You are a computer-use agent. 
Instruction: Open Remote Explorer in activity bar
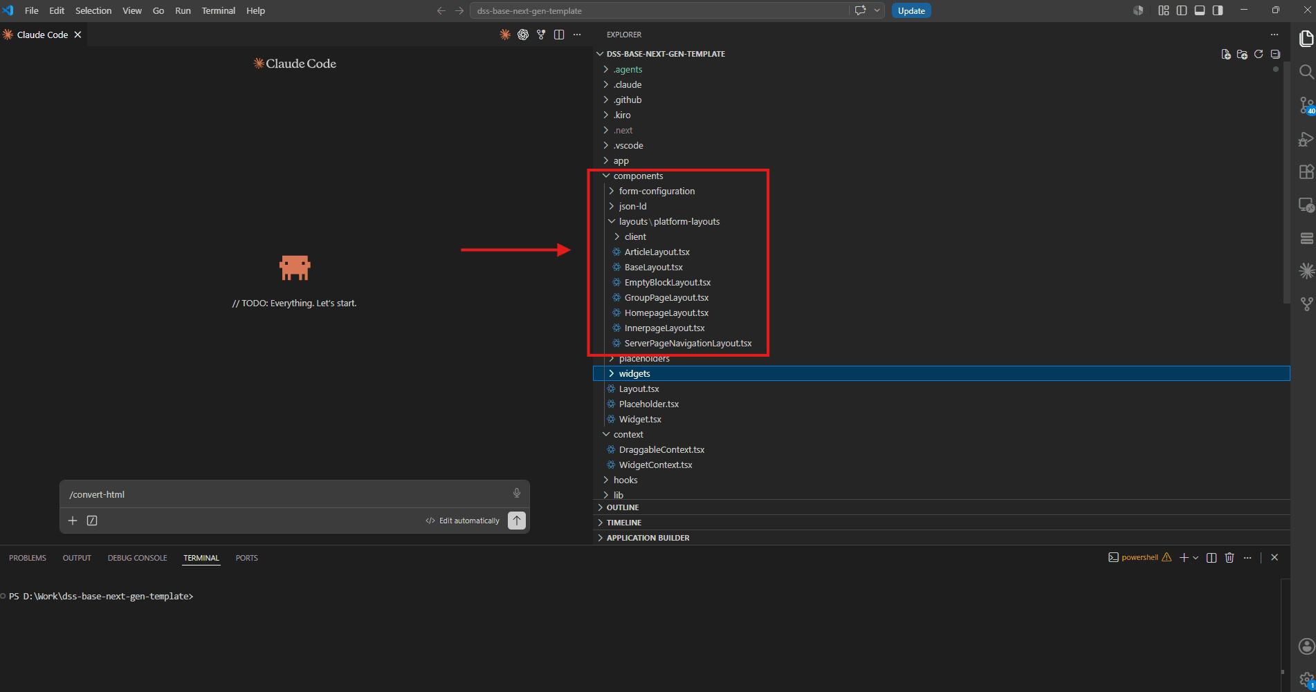click(x=1306, y=205)
